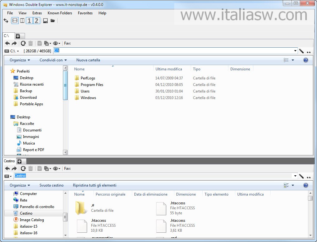Toggle pane 2 visibility button

point(36,21)
